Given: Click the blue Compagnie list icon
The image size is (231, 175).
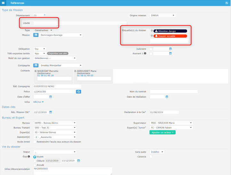Looking at the screenshot, I should click(36, 65).
